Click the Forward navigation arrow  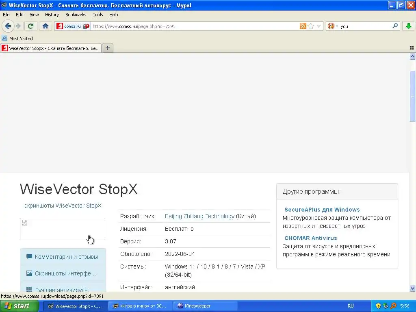point(18,26)
